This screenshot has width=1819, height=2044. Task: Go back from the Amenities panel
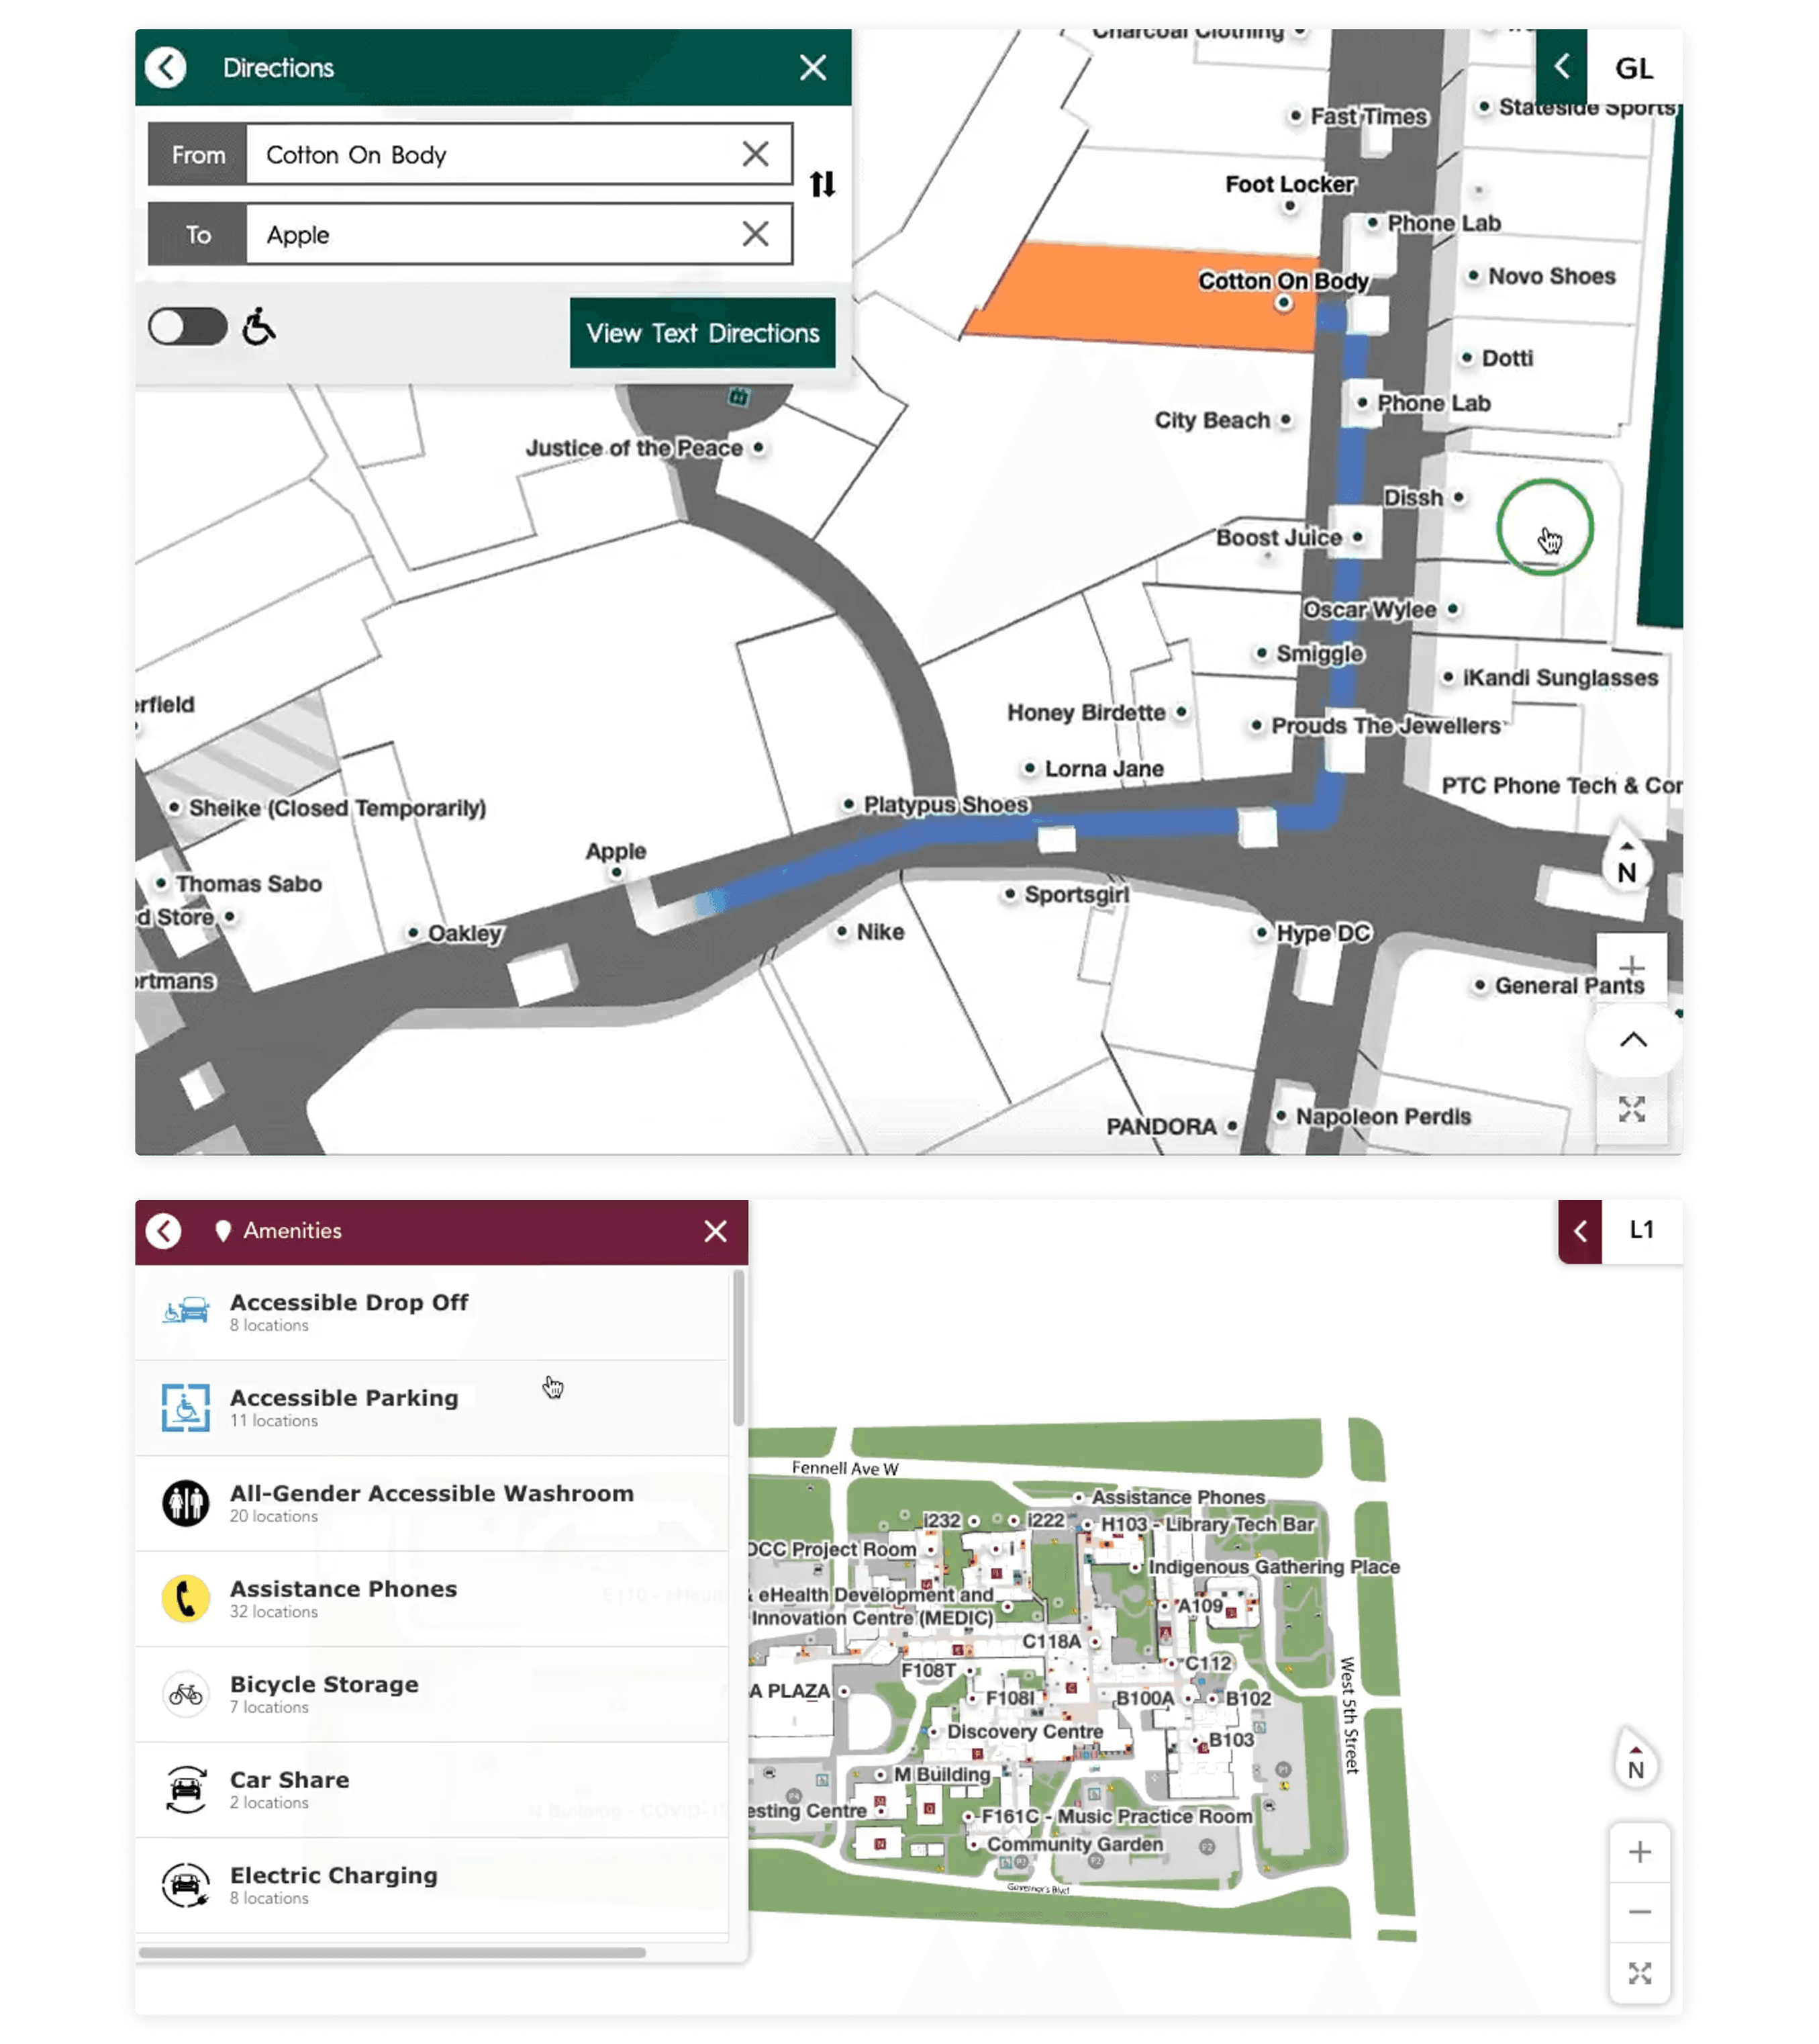pyautogui.click(x=164, y=1231)
